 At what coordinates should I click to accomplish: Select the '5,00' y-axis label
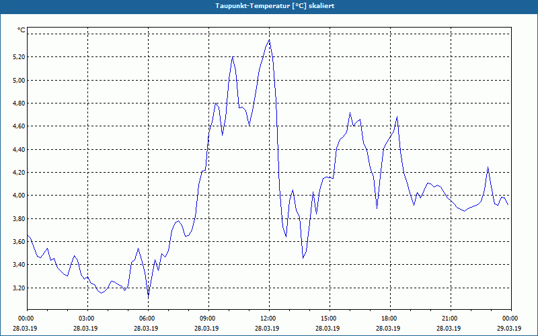click(19, 80)
